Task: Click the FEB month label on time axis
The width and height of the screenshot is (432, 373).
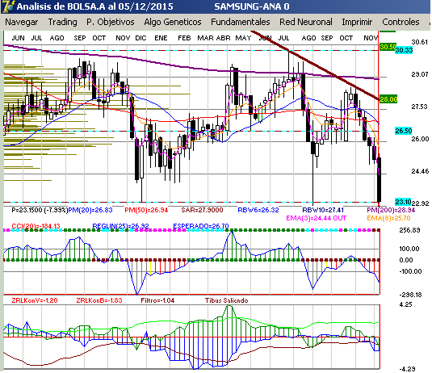Action: pyautogui.click(x=184, y=38)
